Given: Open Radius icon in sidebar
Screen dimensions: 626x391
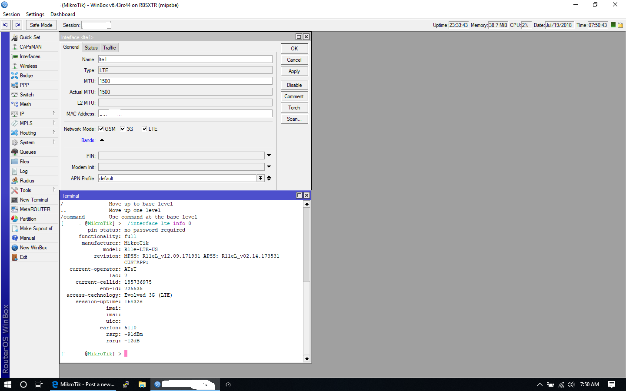Looking at the screenshot, I should [x=15, y=181].
